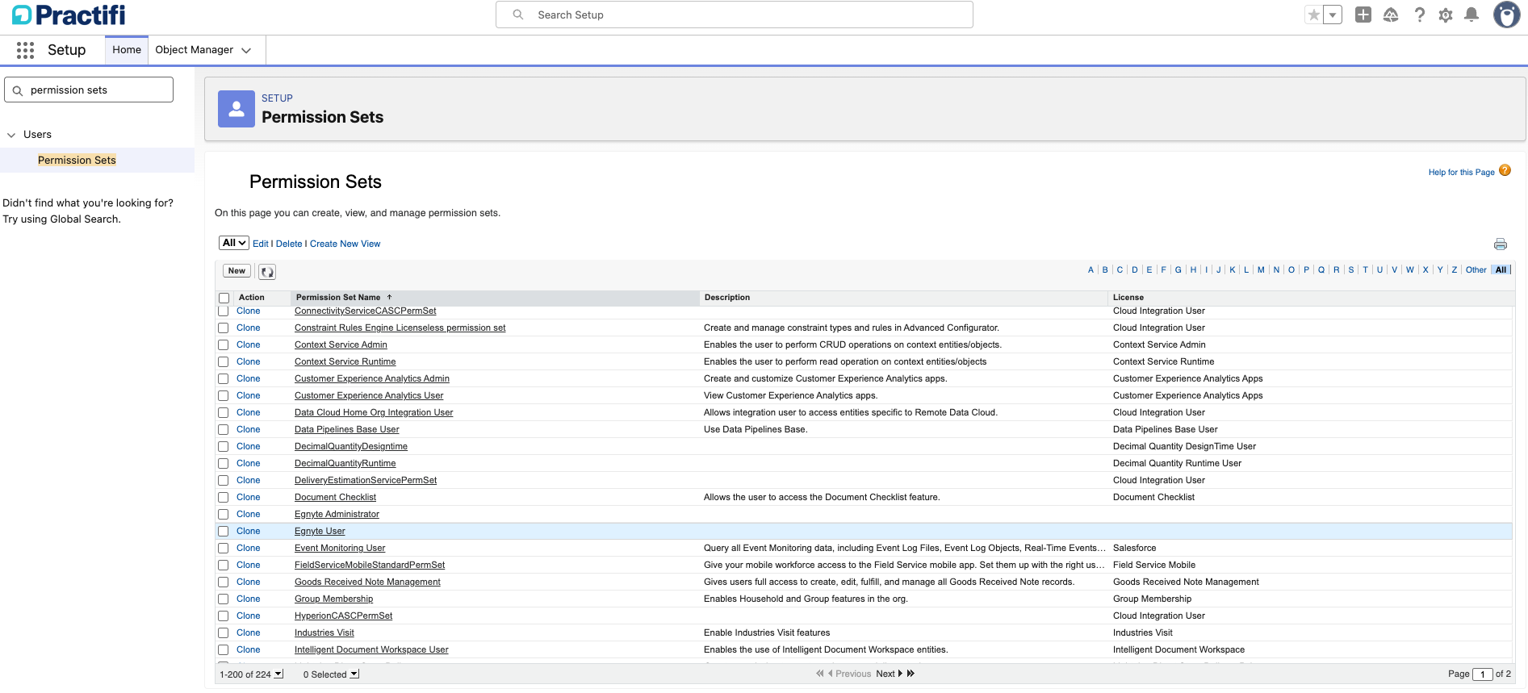Filter the list by letter S
1528x693 pixels.
coord(1351,270)
